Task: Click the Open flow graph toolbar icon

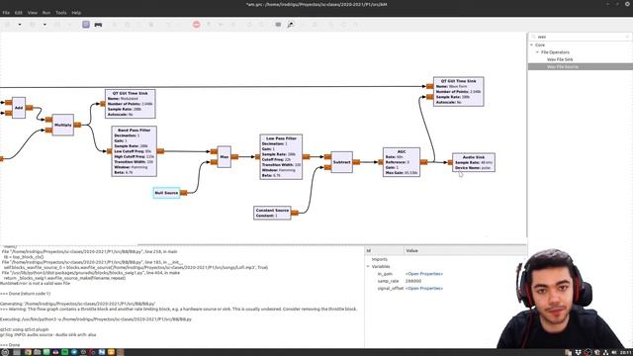Action: (33, 25)
